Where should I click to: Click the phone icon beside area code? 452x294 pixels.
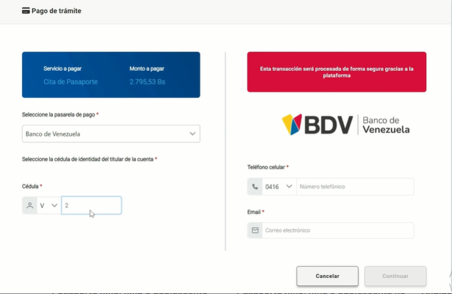tap(255, 187)
